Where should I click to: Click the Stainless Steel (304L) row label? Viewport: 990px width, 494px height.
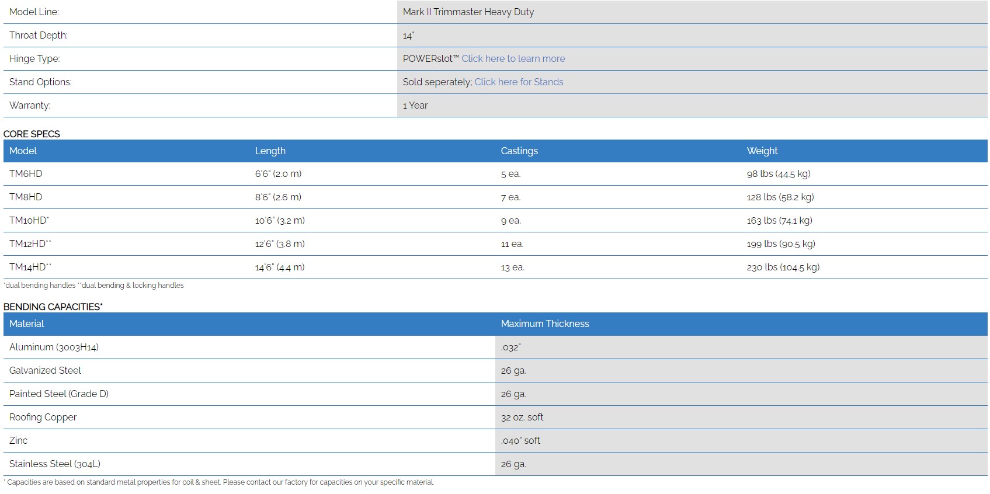click(55, 464)
